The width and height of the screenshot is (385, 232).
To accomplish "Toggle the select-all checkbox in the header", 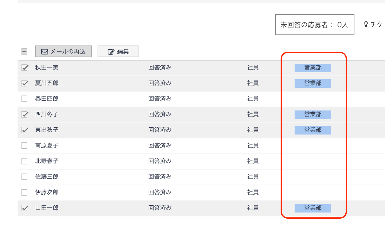I will click(24, 51).
